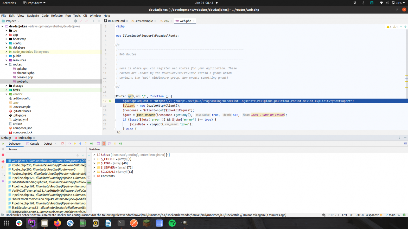The width and height of the screenshot is (408, 229).
Task: Click UTF-8 encoding in status bar
Action: 359,215
